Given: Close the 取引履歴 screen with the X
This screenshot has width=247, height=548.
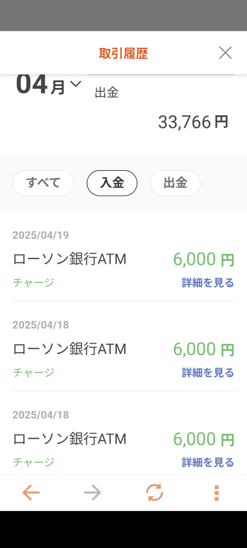Looking at the screenshot, I should click(x=225, y=53).
